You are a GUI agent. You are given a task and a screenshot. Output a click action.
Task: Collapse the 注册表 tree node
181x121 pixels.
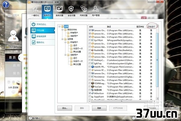(x=62, y=39)
